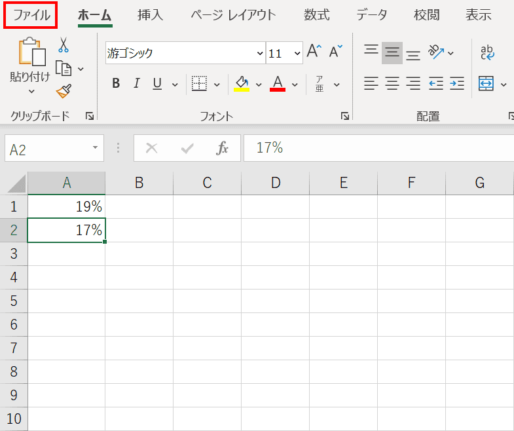Expand paste options arrow under 貼り付け
Viewport: 514px width, 431px height.
pyautogui.click(x=31, y=91)
